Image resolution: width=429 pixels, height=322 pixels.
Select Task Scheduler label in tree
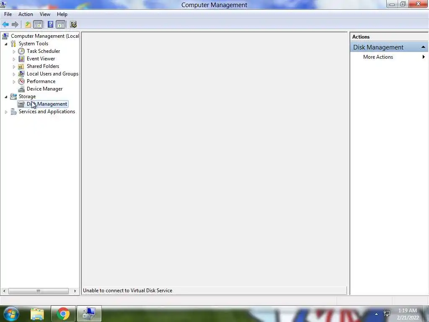pos(43,51)
